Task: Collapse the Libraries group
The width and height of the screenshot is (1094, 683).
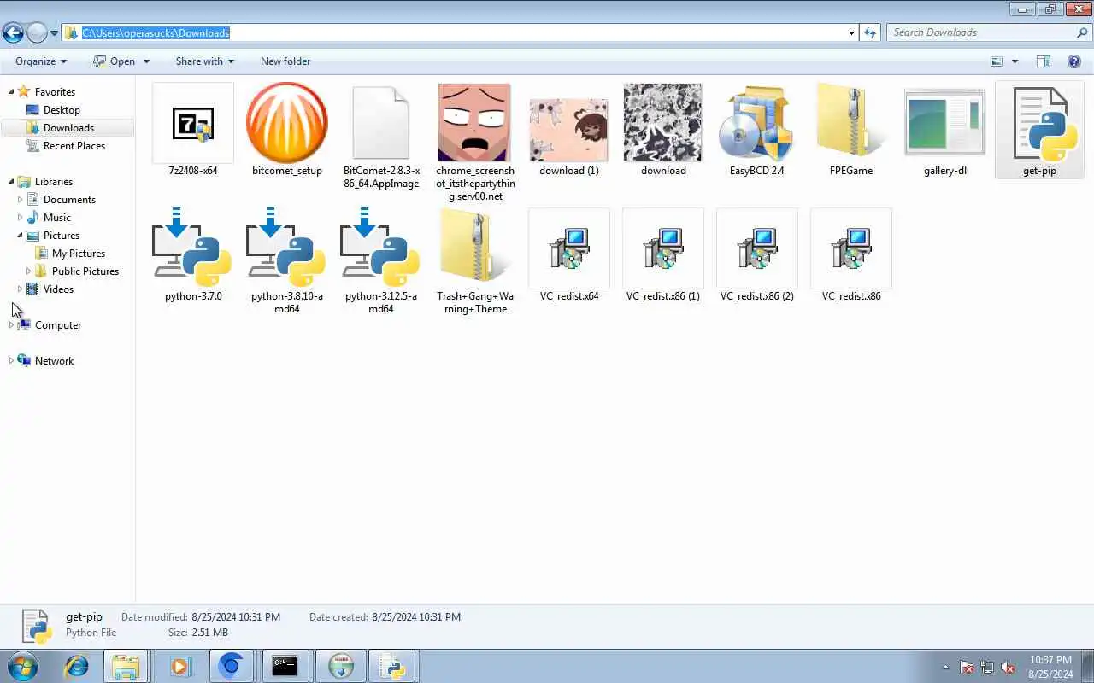Action: pyautogui.click(x=11, y=181)
